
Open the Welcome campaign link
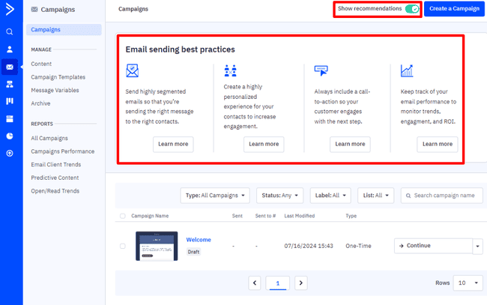[x=199, y=240]
